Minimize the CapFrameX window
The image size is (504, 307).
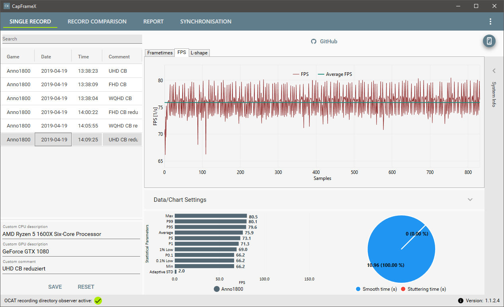(x=458, y=6)
